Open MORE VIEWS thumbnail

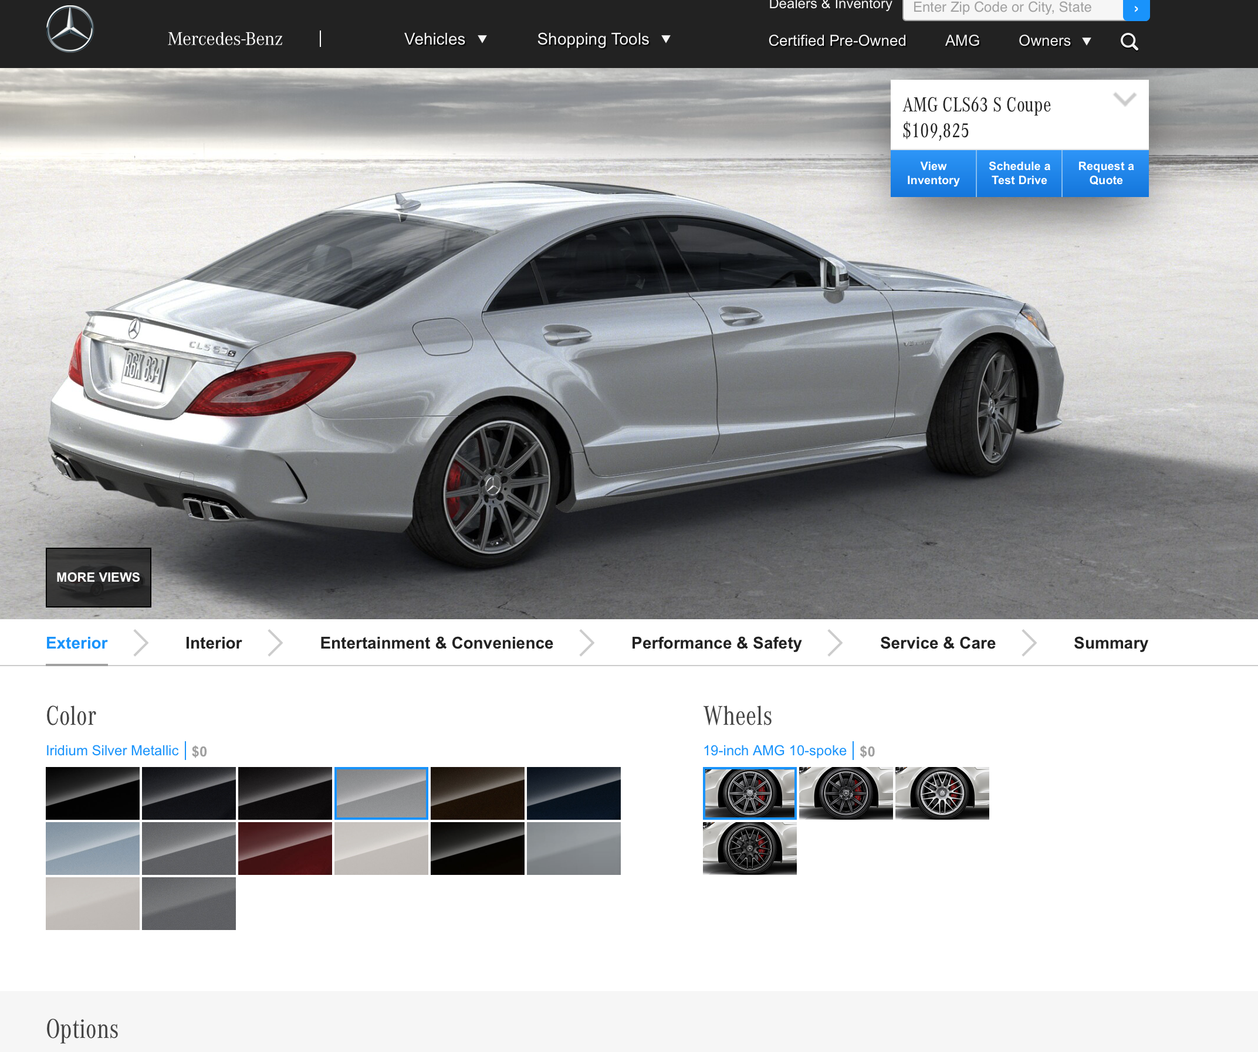coord(98,577)
